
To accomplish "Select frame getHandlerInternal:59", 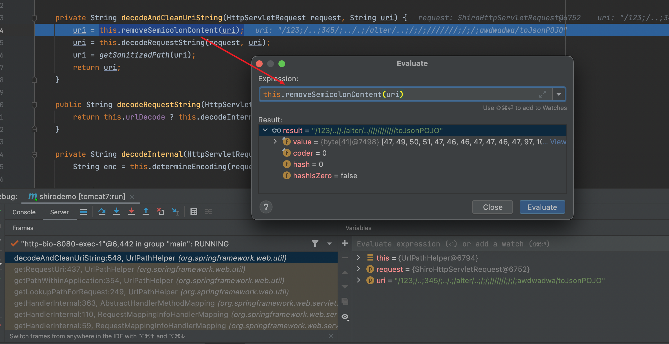I will 171,326.
